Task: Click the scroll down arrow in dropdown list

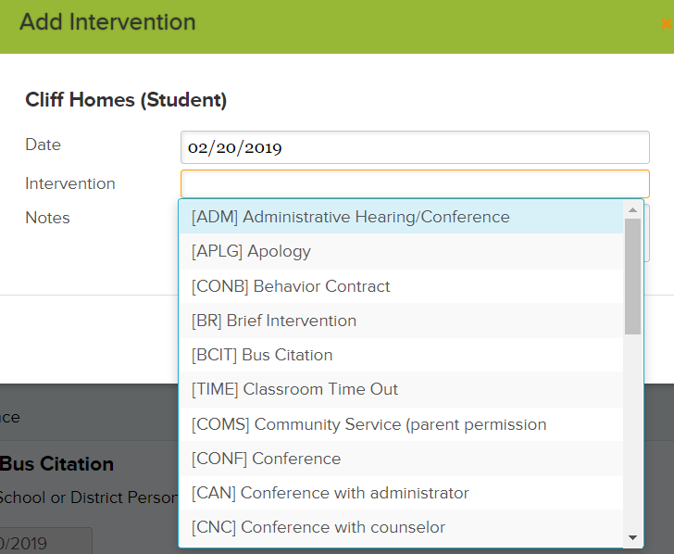Action: 632,537
